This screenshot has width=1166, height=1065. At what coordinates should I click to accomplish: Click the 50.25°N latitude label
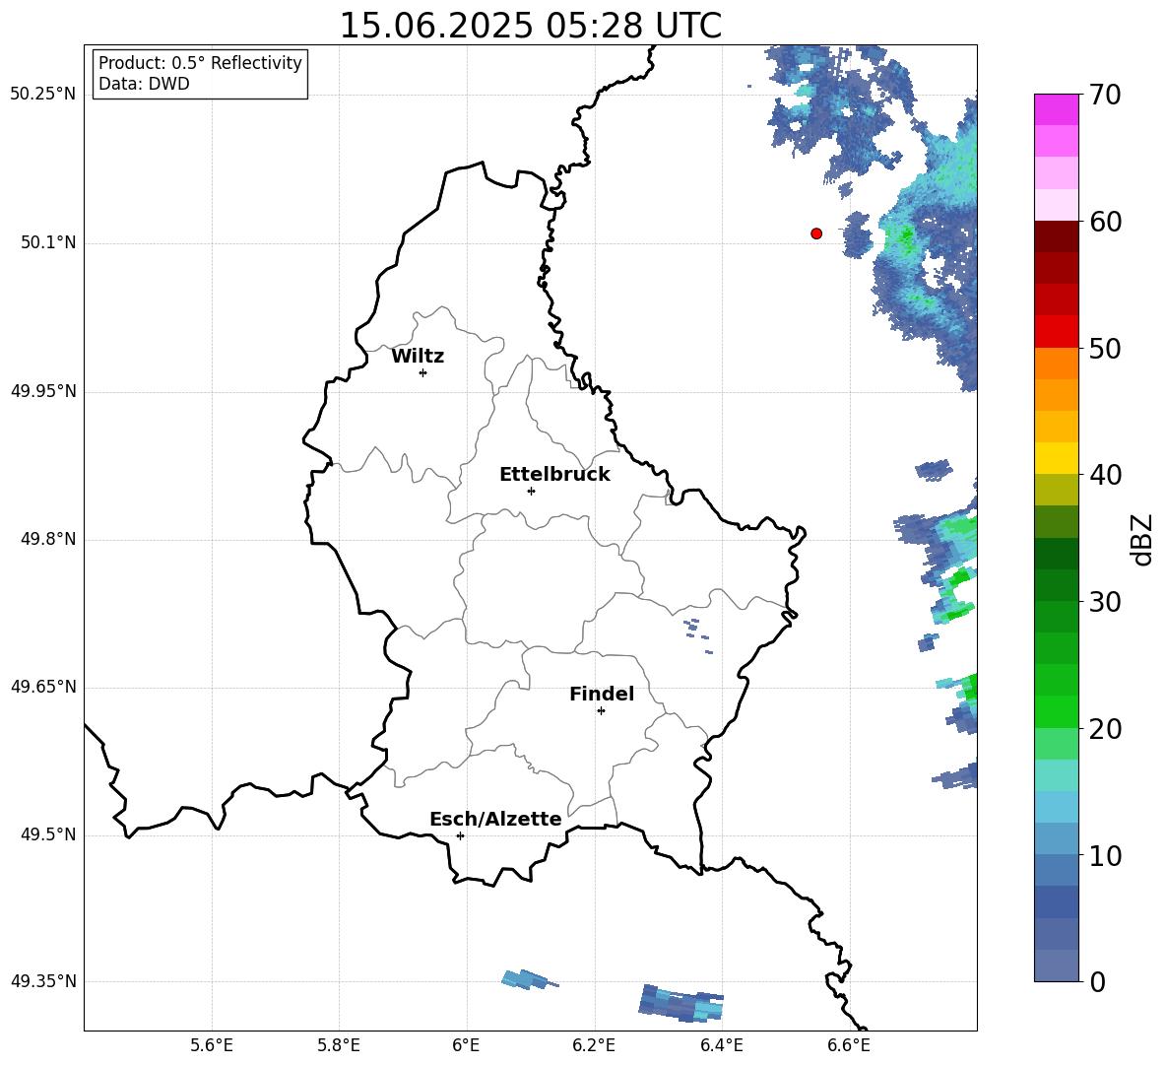tap(43, 95)
